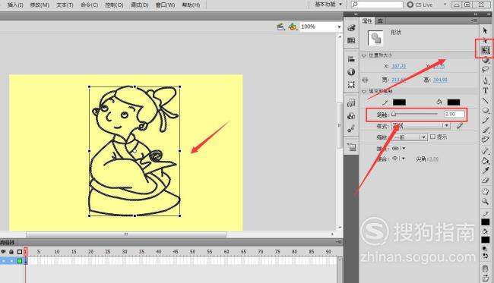
Task: Click the X position value link
Action: (x=398, y=66)
